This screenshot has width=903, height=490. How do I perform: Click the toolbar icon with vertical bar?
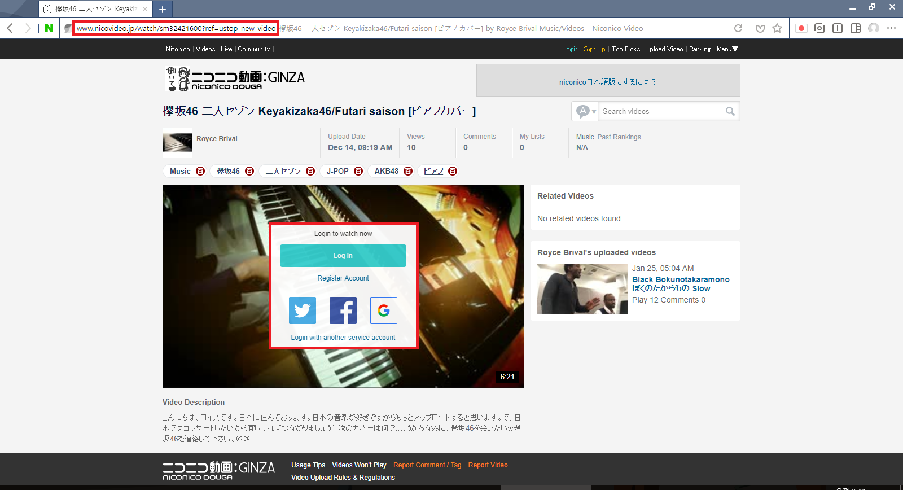tap(838, 28)
